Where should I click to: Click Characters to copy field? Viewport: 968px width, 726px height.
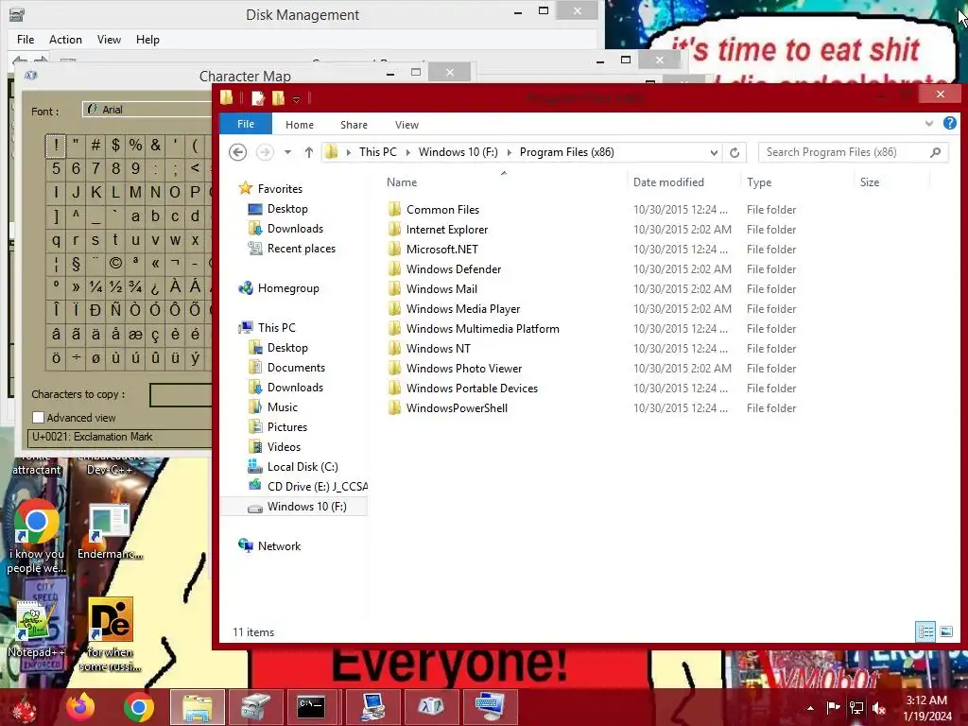[x=181, y=395]
